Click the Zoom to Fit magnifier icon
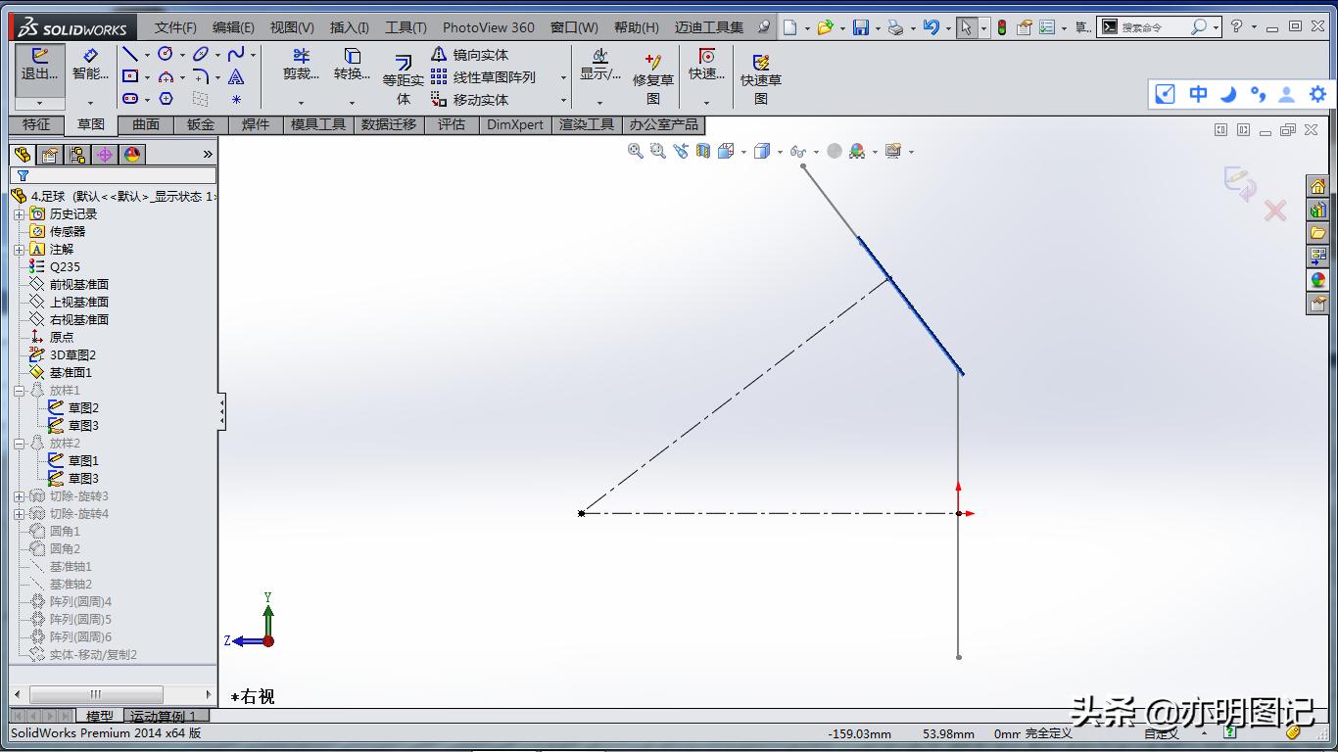The height and width of the screenshot is (752, 1338). (635, 151)
